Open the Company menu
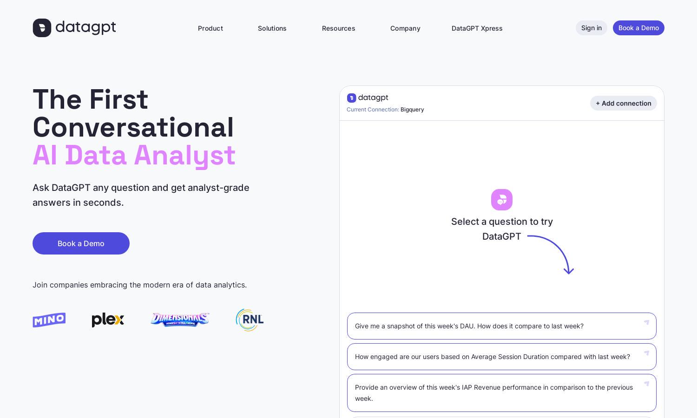 point(405,28)
